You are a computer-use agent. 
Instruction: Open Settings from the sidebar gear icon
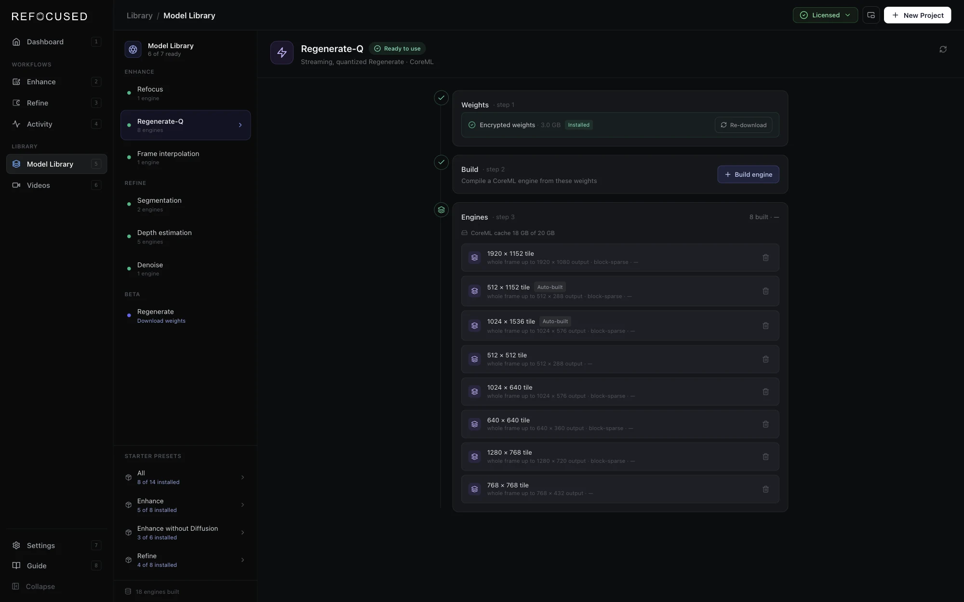click(x=16, y=545)
